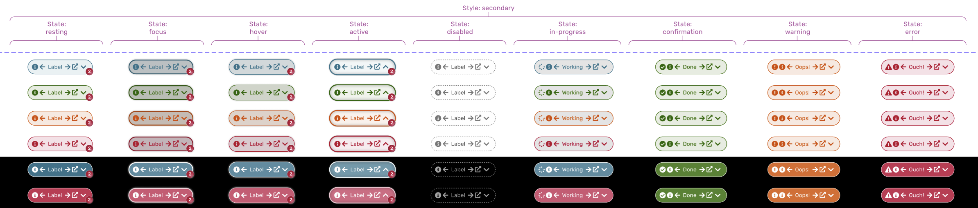The height and width of the screenshot is (208, 978).
Task: Click Label text of green hover button
Action: click(x=256, y=93)
